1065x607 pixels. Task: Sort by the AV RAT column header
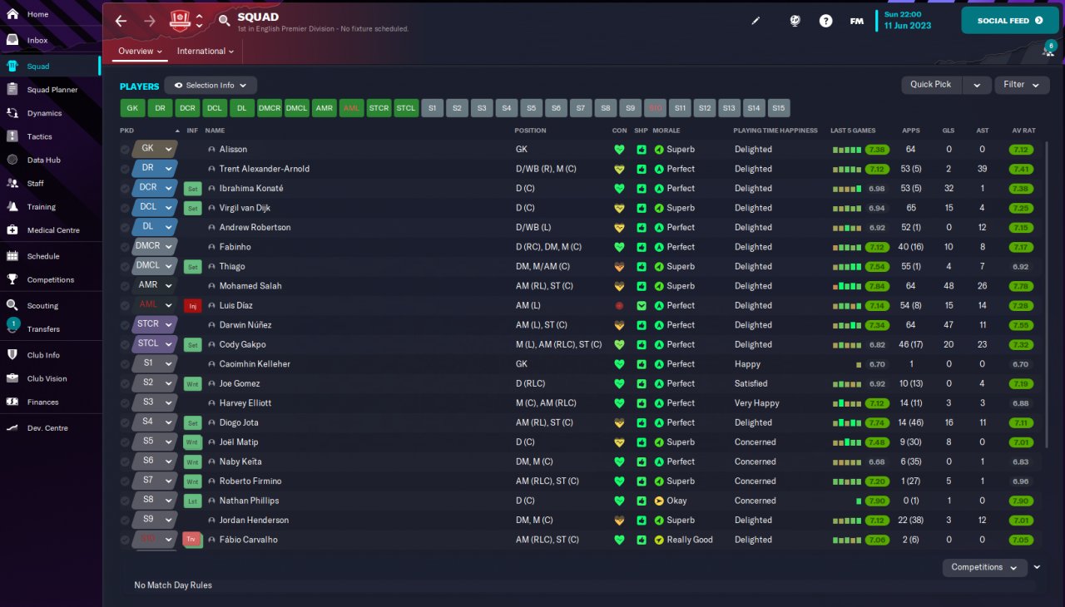coord(1023,131)
